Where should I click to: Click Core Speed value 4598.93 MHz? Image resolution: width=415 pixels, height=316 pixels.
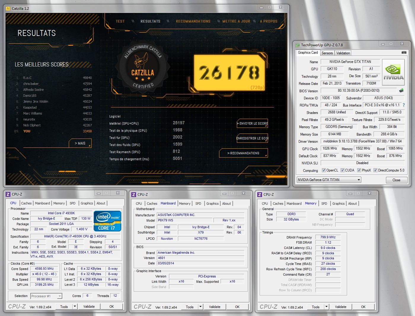44,269
